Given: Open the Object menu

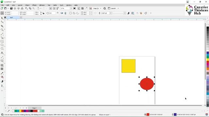Looking at the screenshot, I should [x=27, y=5].
